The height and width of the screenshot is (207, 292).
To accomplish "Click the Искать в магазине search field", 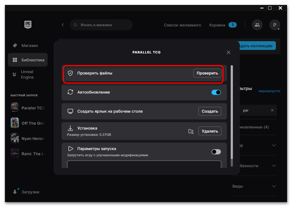I will tap(101, 25).
